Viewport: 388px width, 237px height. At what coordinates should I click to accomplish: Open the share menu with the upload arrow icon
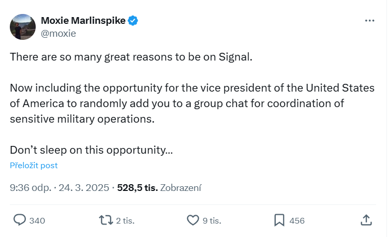click(x=366, y=220)
